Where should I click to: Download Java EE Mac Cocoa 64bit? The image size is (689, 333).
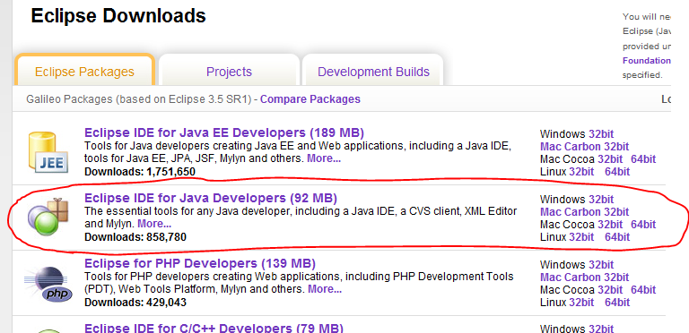point(643,159)
